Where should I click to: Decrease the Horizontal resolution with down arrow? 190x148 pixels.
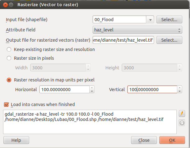[92, 91]
